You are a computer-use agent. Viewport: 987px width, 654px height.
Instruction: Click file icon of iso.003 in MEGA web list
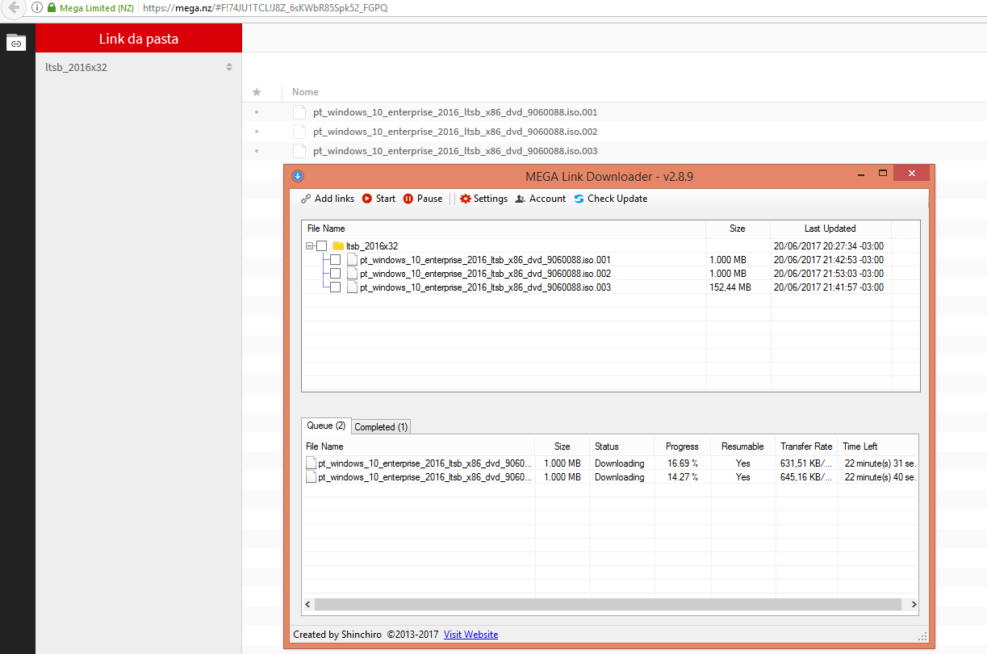click(x=299, y=151)
